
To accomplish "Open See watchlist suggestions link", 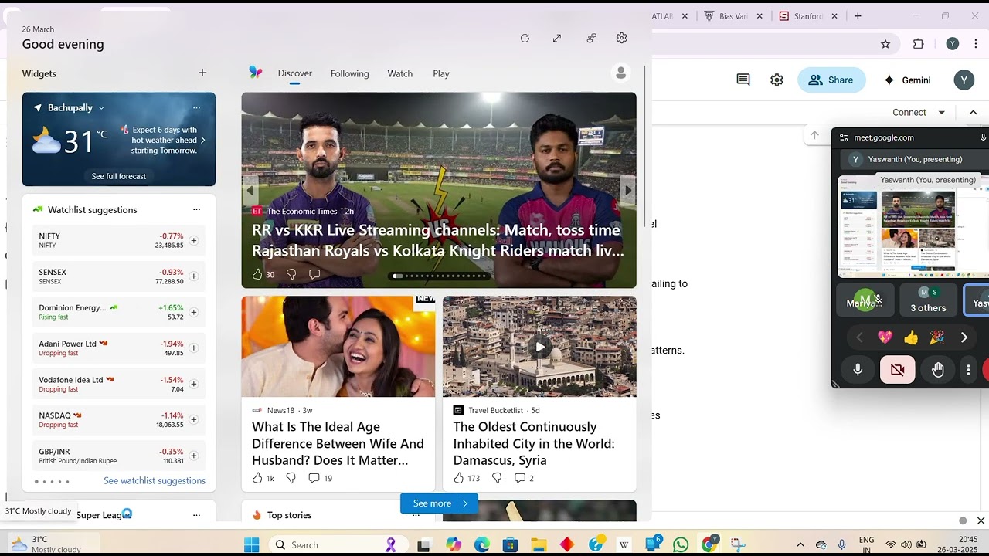I will pos(155,480).
